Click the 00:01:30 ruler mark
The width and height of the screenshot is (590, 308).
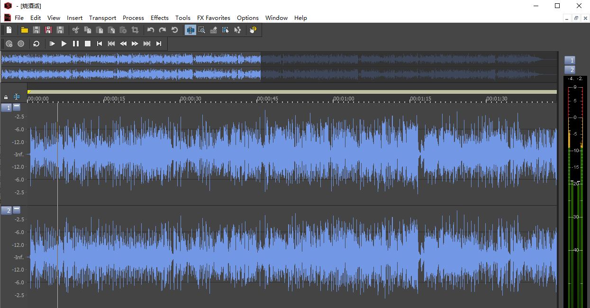497,99
